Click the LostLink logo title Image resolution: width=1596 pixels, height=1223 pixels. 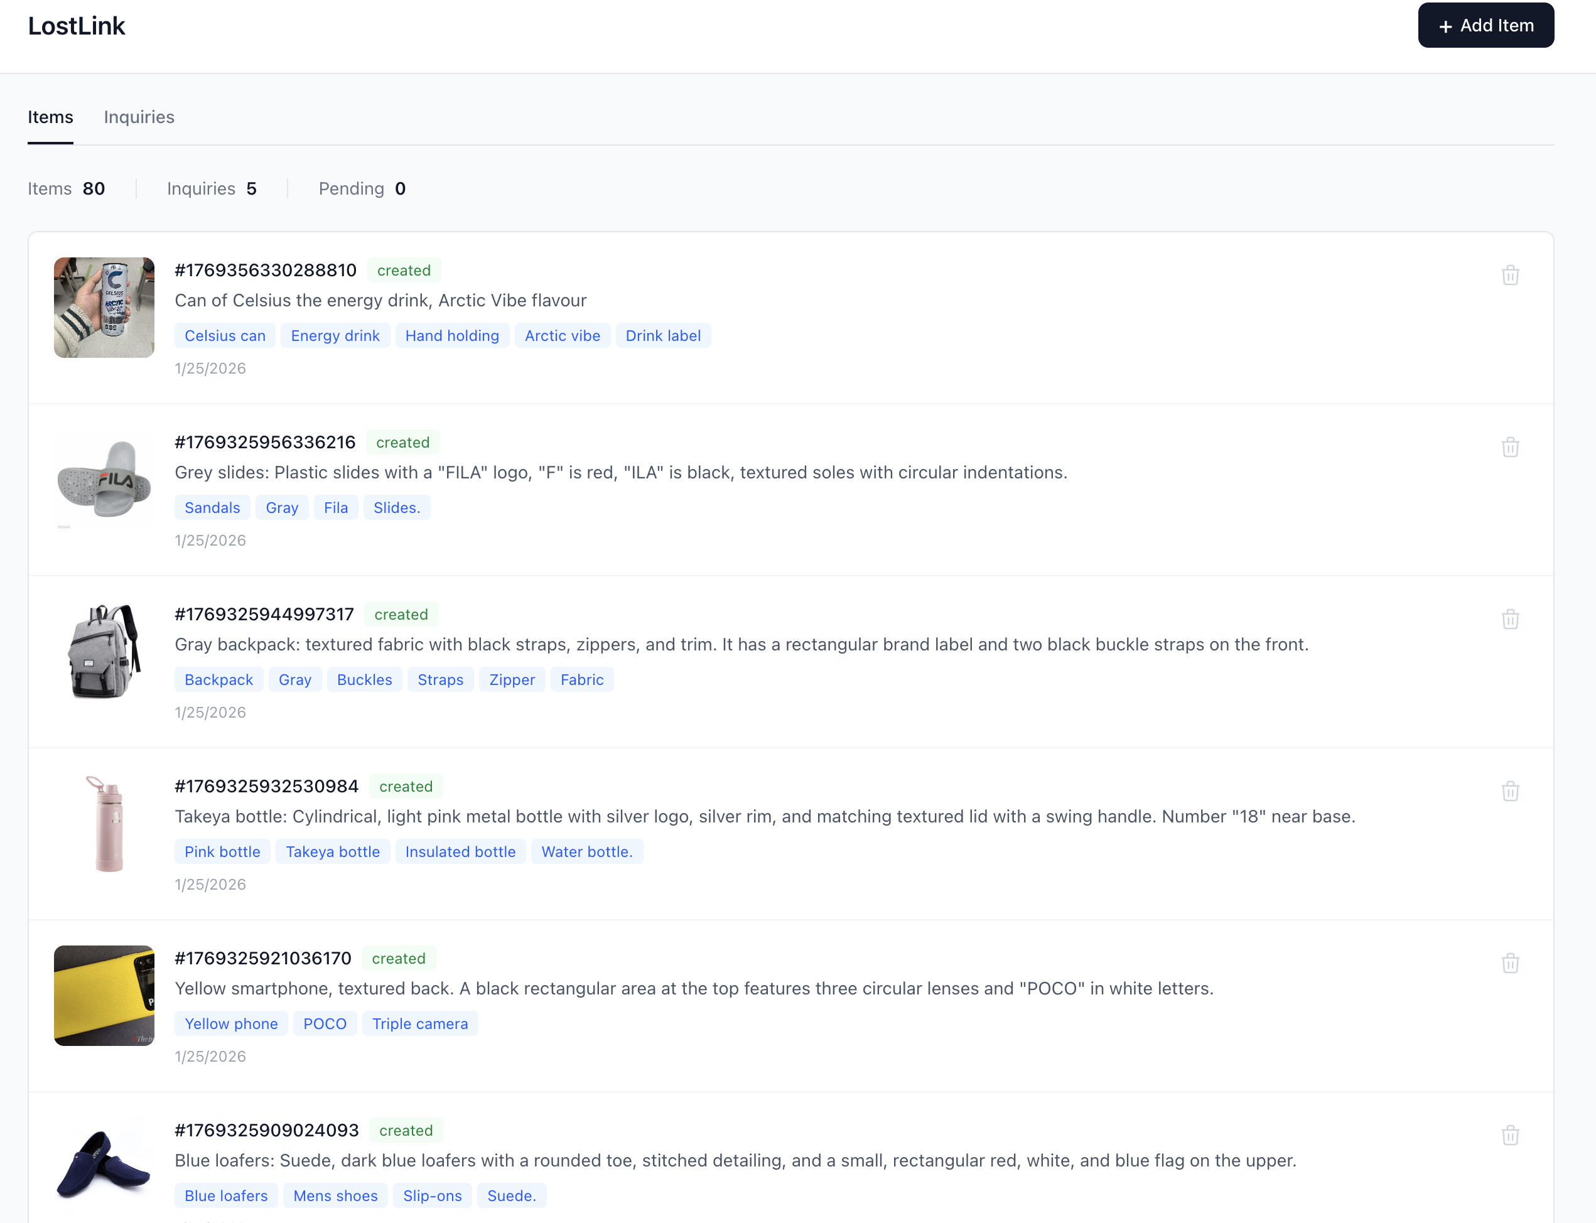[x=77, y=26]
